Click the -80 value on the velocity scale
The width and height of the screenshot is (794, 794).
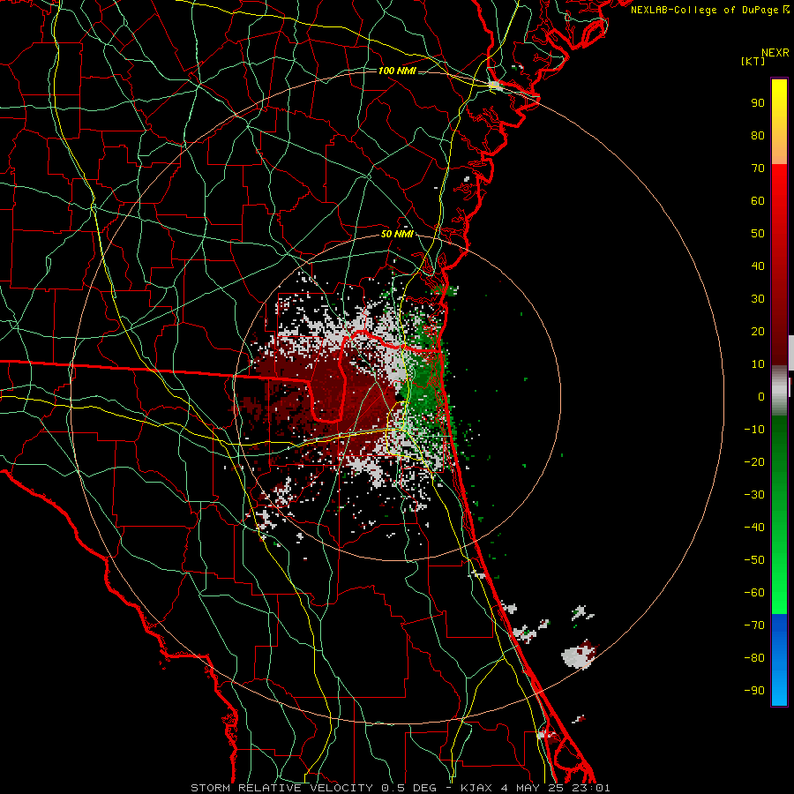(754, 658)
